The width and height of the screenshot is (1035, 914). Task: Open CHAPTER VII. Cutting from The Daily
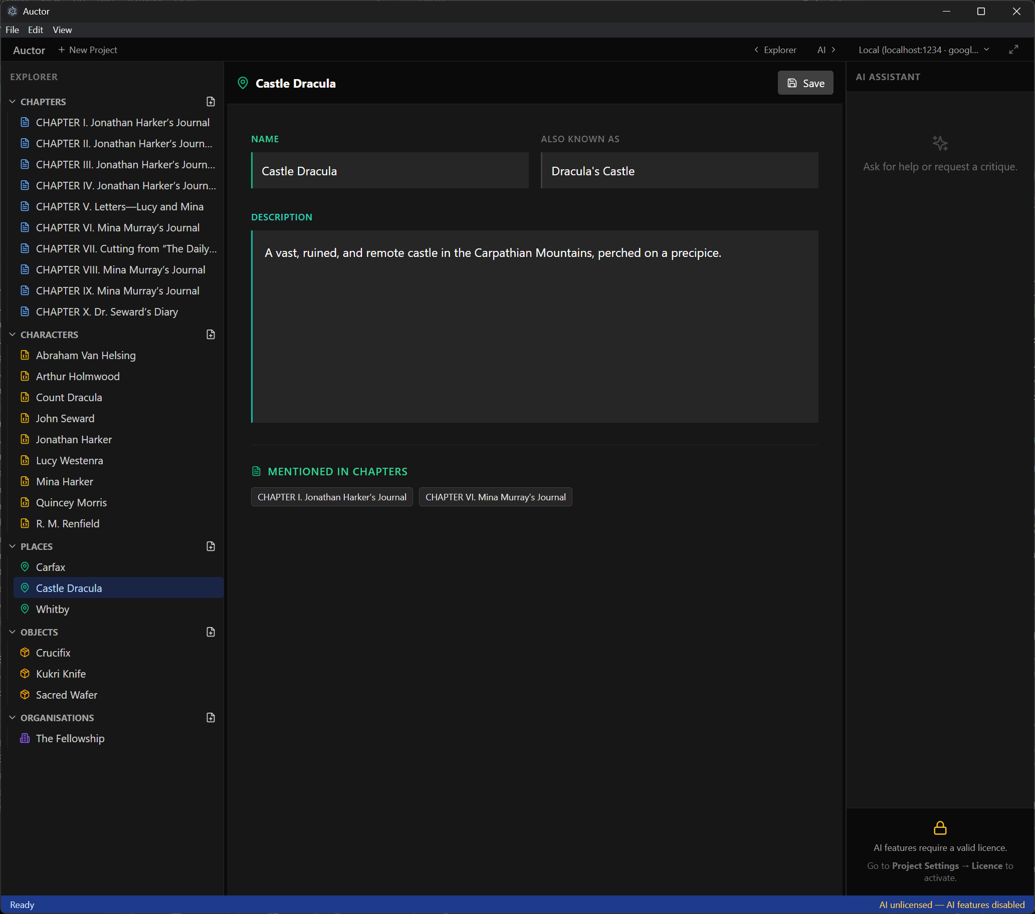click(x=118, y=248)
